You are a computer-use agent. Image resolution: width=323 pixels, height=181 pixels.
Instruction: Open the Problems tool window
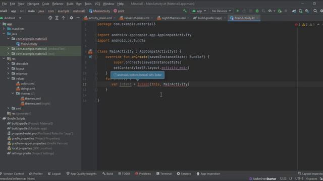tap(143, 174)
